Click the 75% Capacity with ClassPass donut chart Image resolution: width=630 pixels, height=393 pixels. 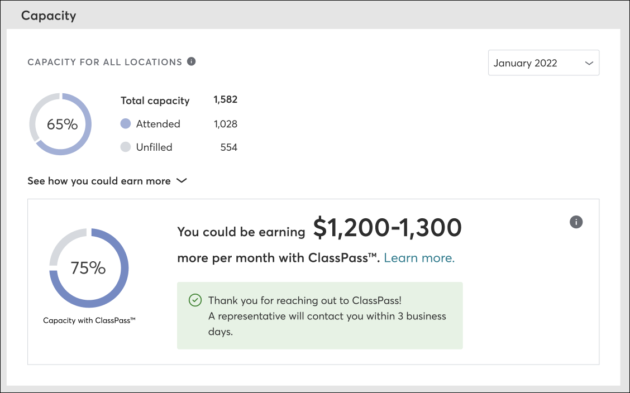[x=89, y=269]
